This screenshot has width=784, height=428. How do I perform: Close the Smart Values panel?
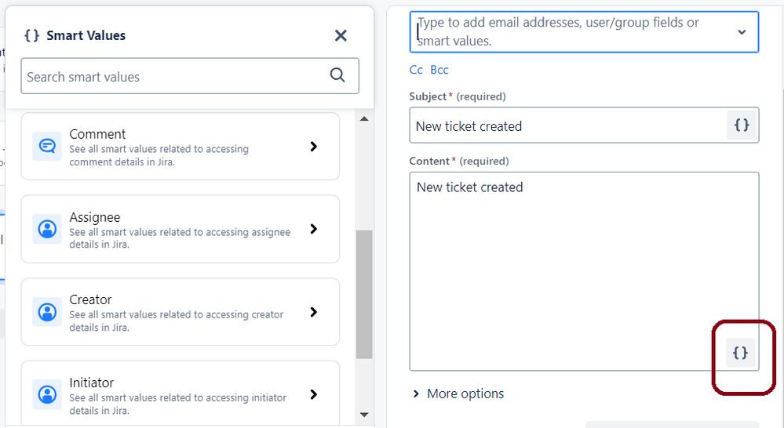[341, 35]
